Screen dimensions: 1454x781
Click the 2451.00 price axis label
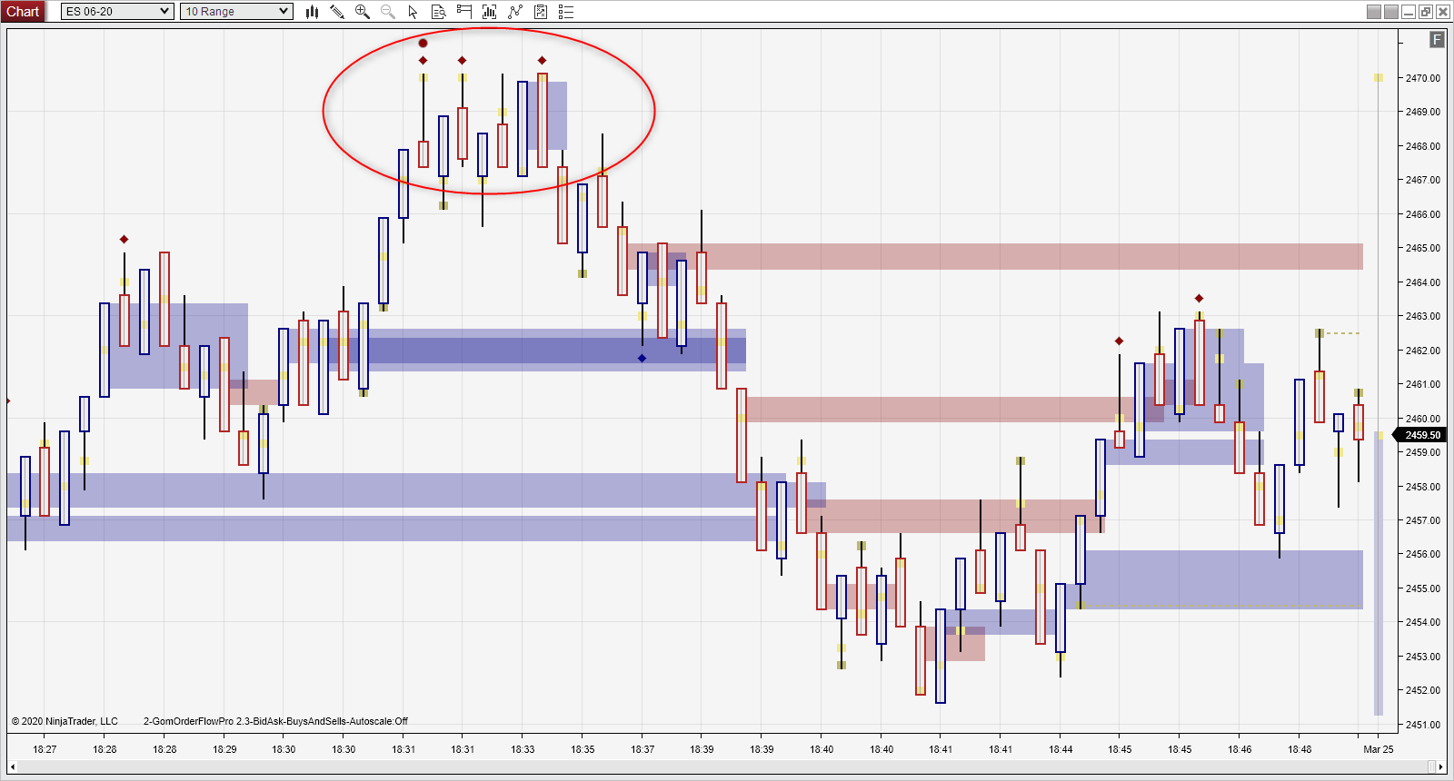[x=1423, y=725]
